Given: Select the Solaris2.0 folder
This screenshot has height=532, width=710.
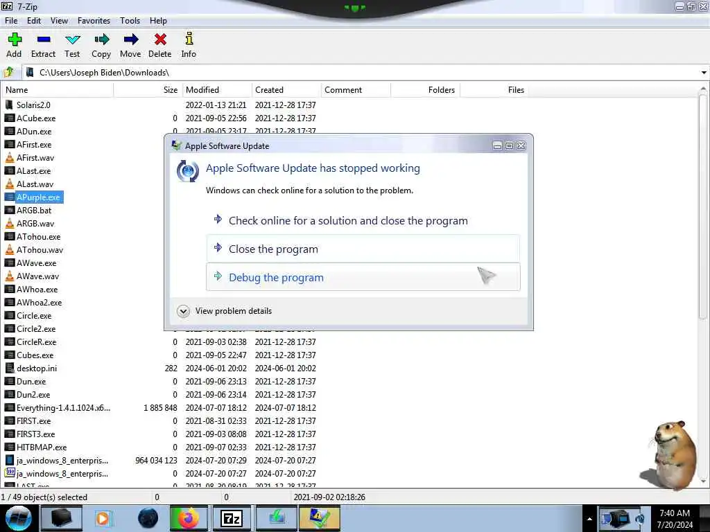Looking at the screenshot, I should [28, 105].
